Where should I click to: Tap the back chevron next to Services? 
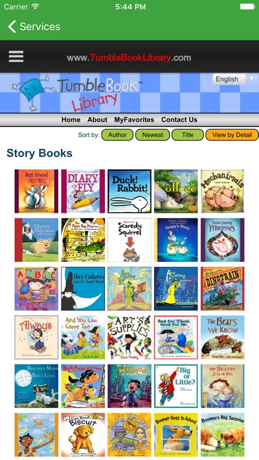12,26
